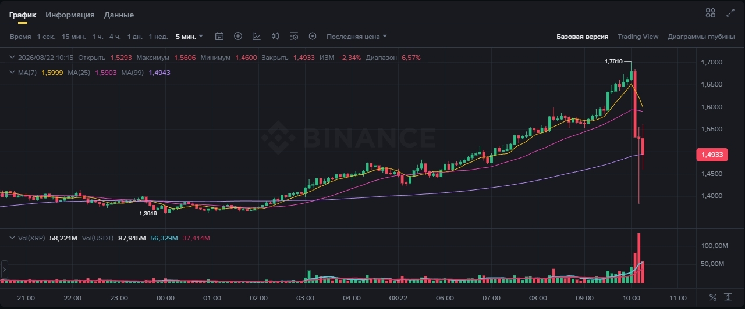Screen dimensions: 745x309
Task: Open Диаграммы глубины view
Action: point(701,37)
